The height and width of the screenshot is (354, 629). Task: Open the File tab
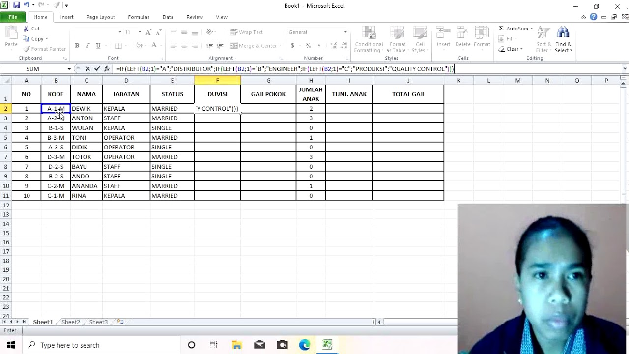click(x=13, y=17)
